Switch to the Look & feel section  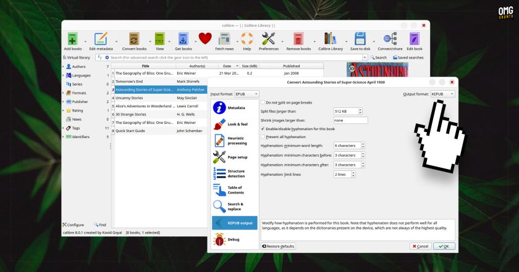234,124
